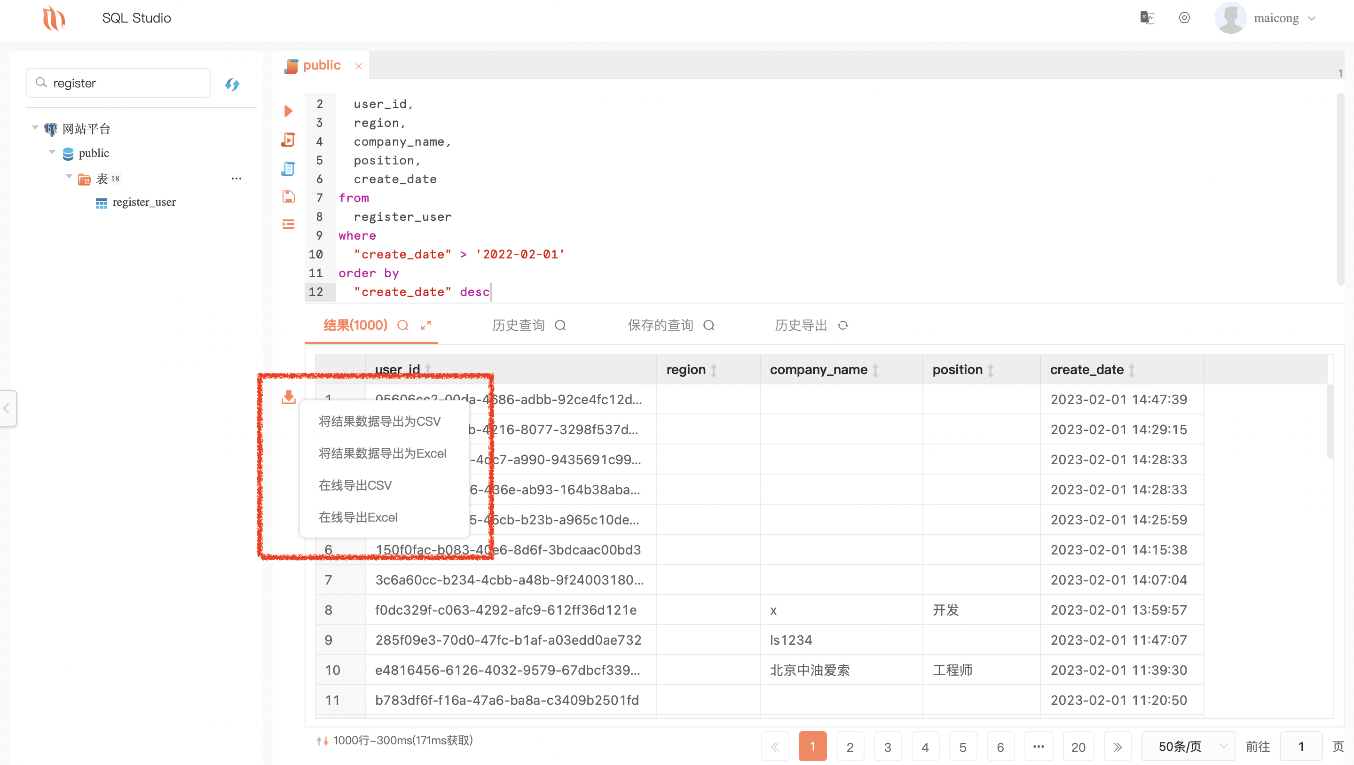Go to results page 2
Viewport: 1354px width, 765px height.
tap(850, 746)
